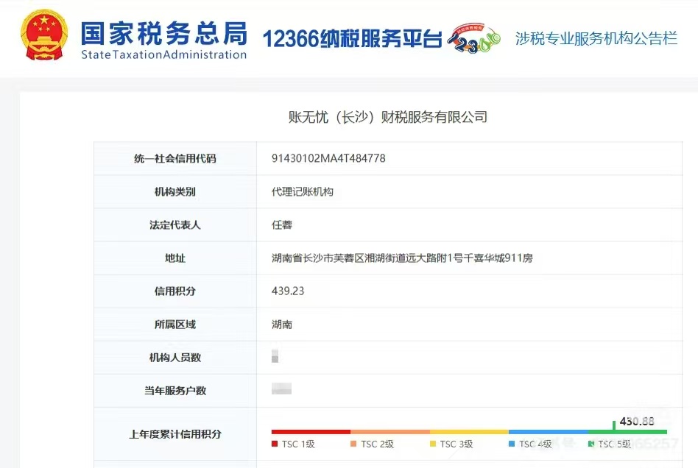698x468 pixels.
Task: Click the 430.88 score marker
Action: (x=637, y=422)
